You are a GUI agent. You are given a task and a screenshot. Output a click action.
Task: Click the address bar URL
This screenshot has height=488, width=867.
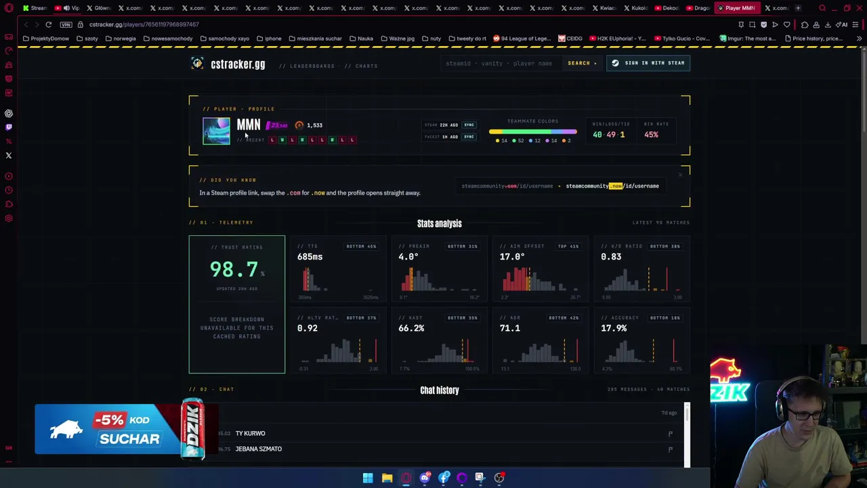click(x=144, y=24)
